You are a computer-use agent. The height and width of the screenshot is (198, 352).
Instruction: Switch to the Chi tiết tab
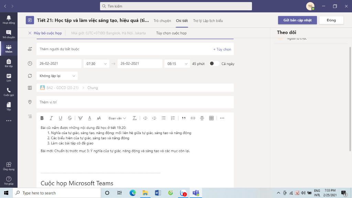[x=182, y=21]
